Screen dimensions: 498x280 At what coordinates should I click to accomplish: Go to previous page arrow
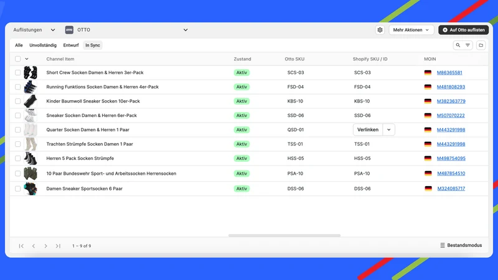34,246
